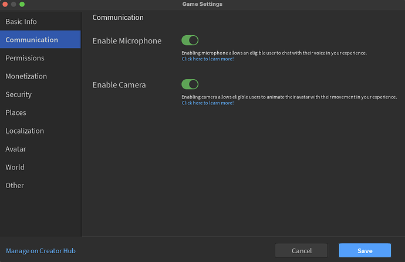This screenshot has width=405, height=262.
Task: Select the Communication tab in sidebar
Action: click(x=32, y=40)
